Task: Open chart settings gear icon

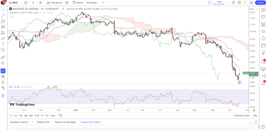Action: [239, 2]
